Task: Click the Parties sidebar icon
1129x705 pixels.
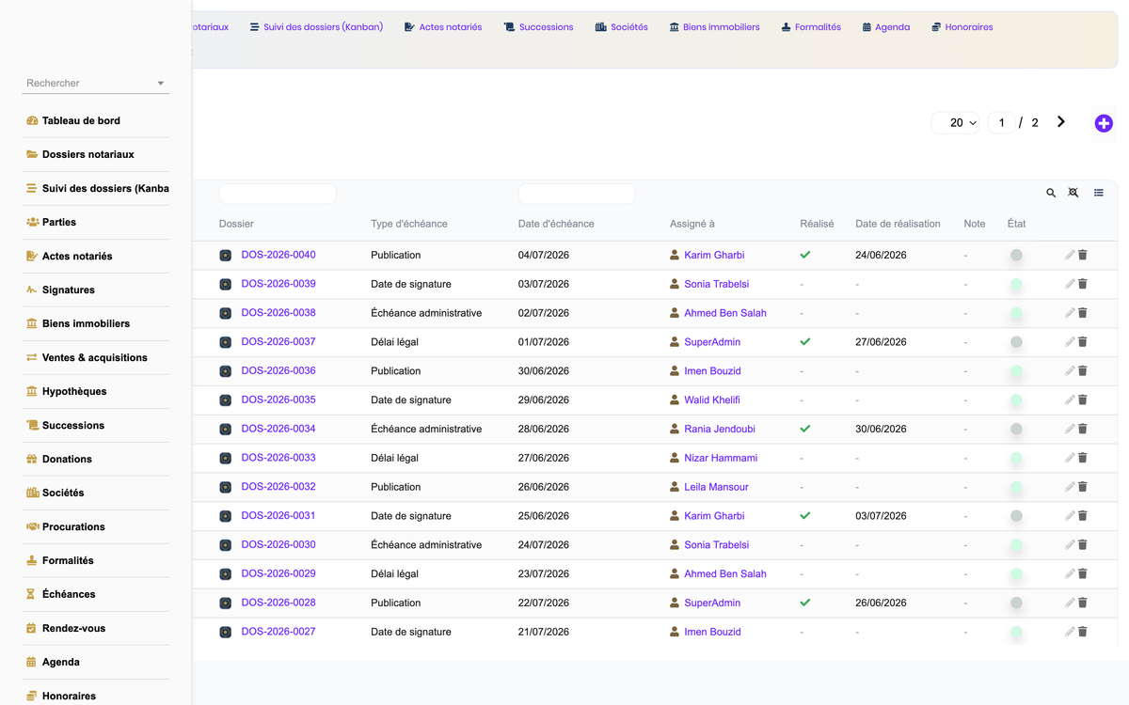Action: [32, 222]
